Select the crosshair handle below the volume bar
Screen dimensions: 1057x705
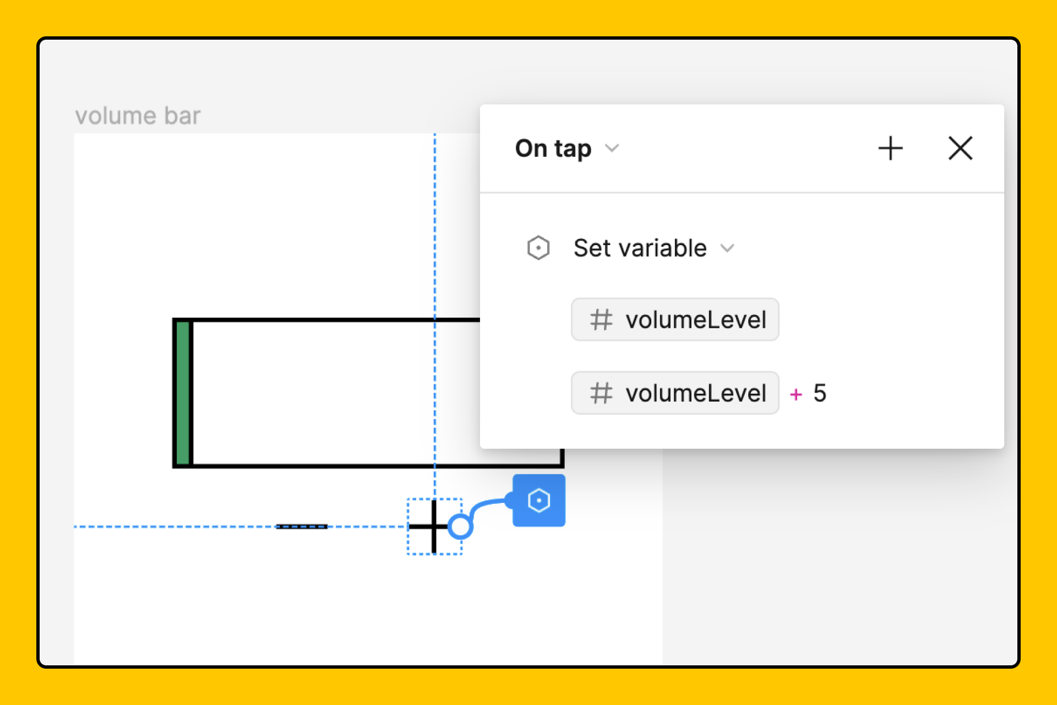tap(434, 527)
